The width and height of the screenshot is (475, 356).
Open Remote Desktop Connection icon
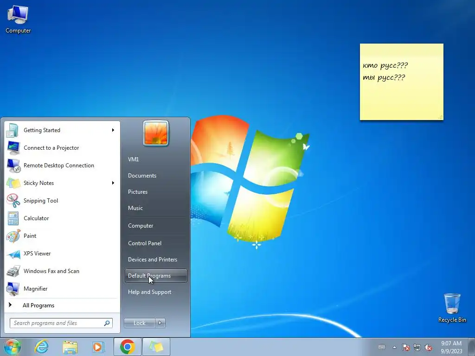[13, 165]
